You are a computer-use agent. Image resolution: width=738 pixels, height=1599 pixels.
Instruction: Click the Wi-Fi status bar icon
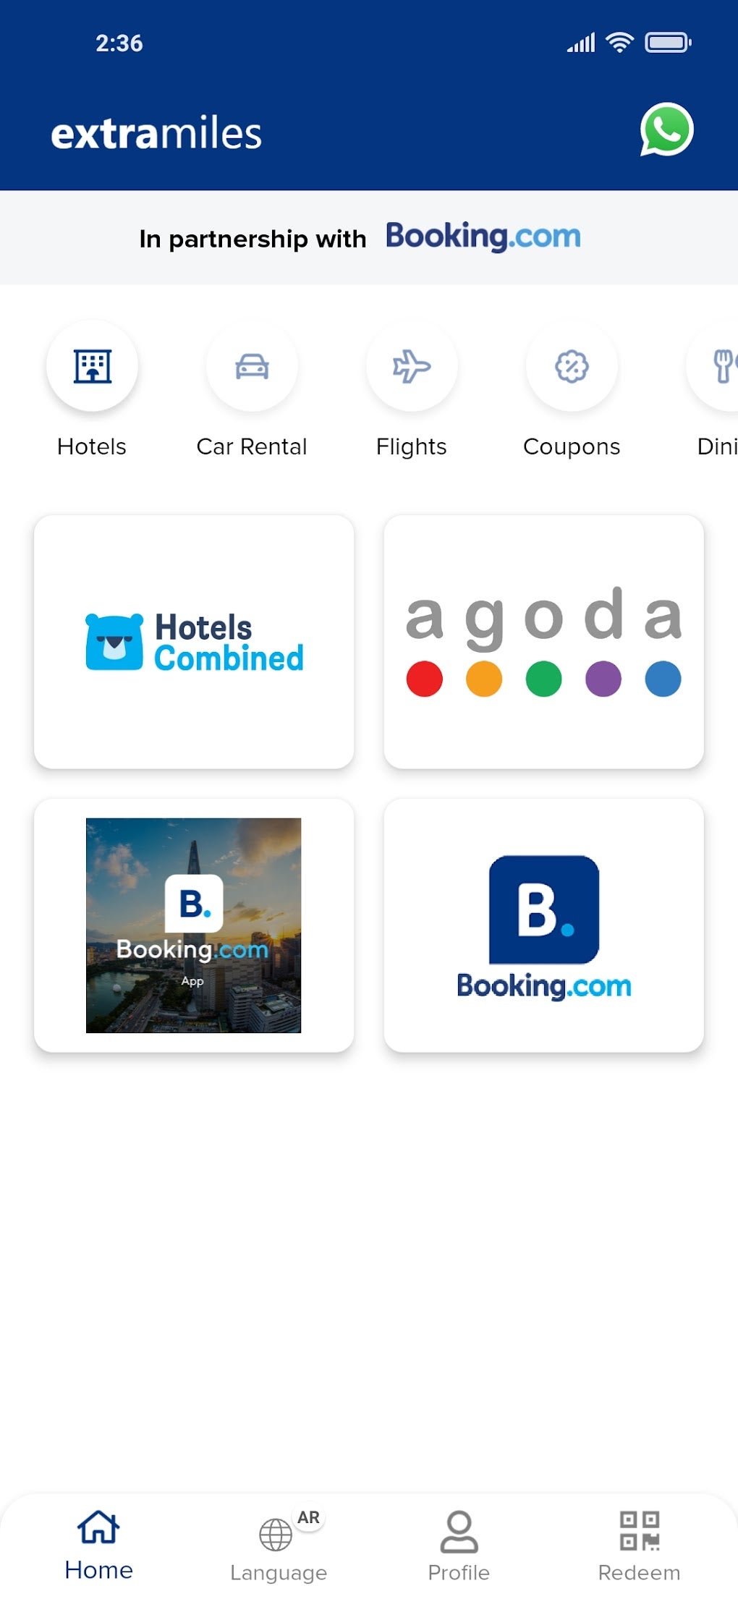(619, 43)
